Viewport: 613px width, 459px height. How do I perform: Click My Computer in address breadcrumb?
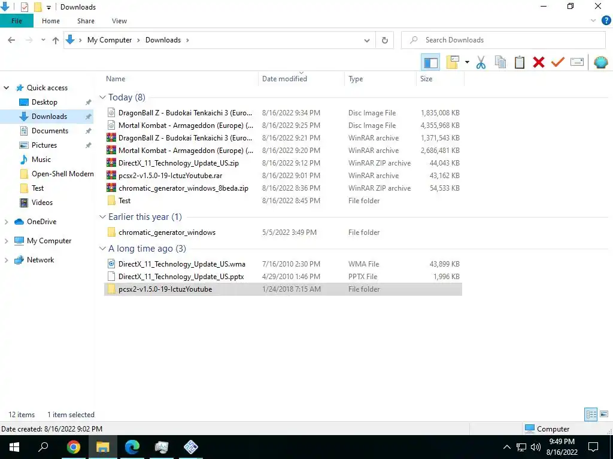(110, 40)
